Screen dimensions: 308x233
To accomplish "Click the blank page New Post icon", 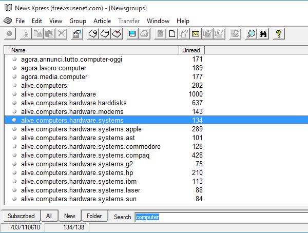I will pyautogui.click(x=172, y=34).
